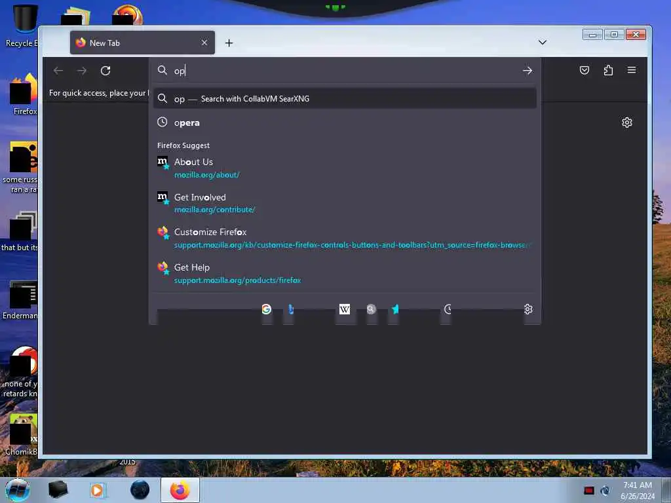Viewport: 671px width, 503px height.
Task: Click the support.mozilla.org/products/firefox URL
Action: [237, 280]
